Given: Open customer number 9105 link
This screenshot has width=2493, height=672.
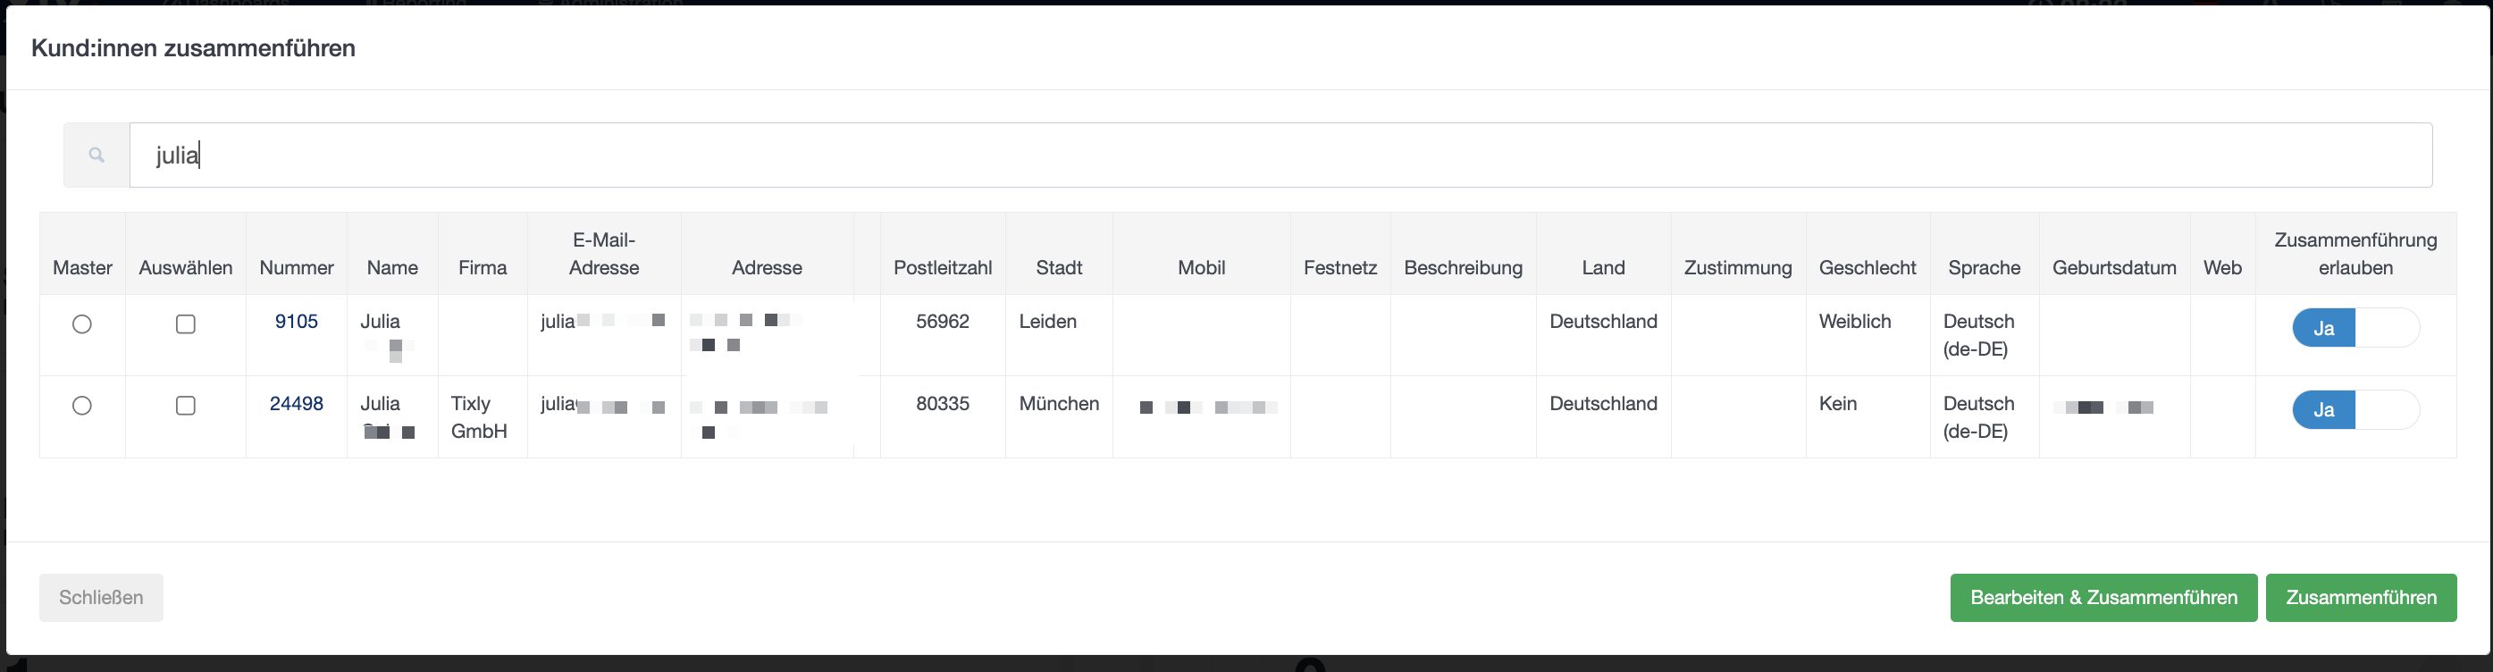Looking at the screenshot, I should coord(296,322).
